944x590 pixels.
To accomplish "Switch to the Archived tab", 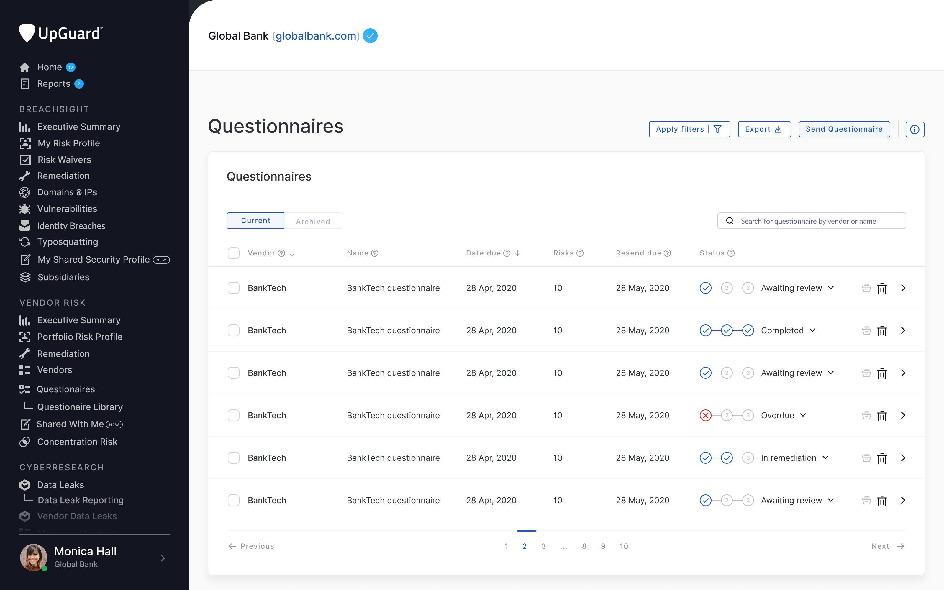I will click(x=313, y=221).
